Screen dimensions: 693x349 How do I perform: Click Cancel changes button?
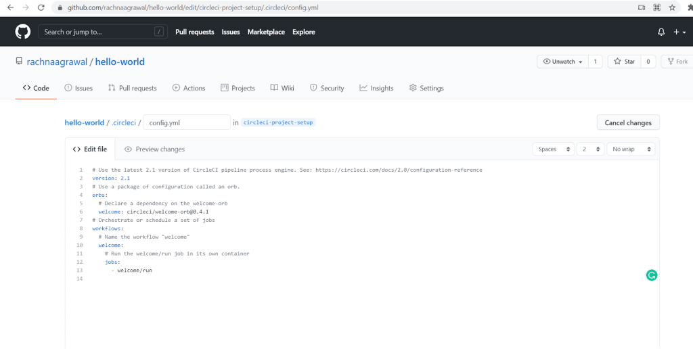627,122
